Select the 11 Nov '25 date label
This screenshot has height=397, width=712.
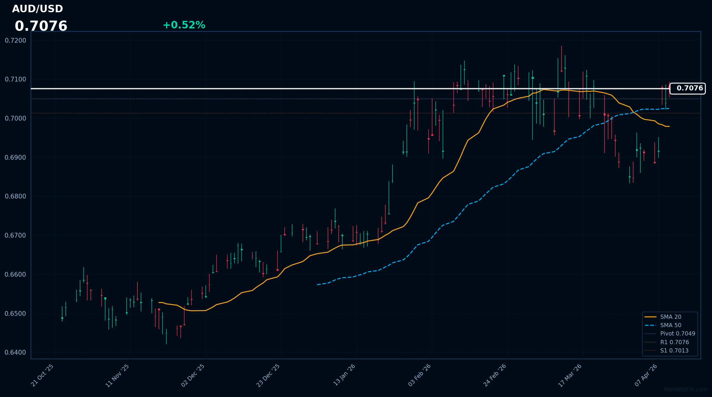coord(118,376)
